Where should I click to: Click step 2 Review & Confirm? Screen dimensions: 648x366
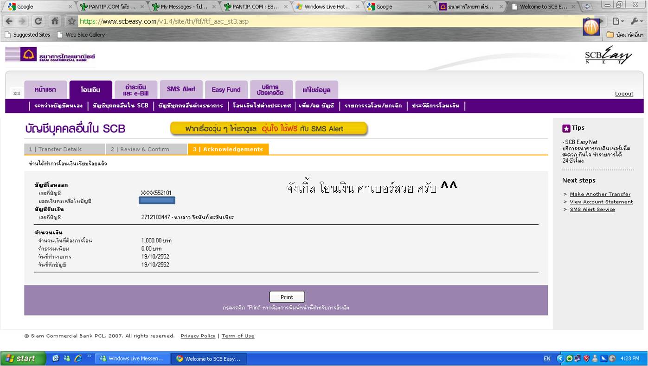click(147, 149)
